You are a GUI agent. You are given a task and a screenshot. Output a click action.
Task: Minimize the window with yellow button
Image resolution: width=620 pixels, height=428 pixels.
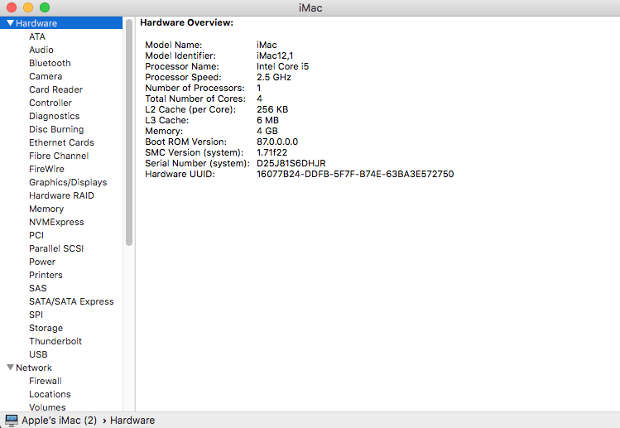coord(28,7)
